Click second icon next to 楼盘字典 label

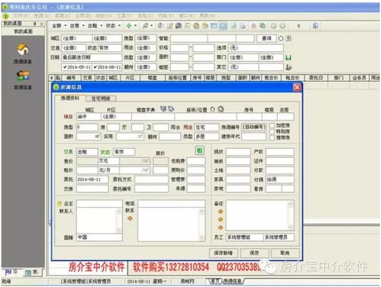coord(171,109)
